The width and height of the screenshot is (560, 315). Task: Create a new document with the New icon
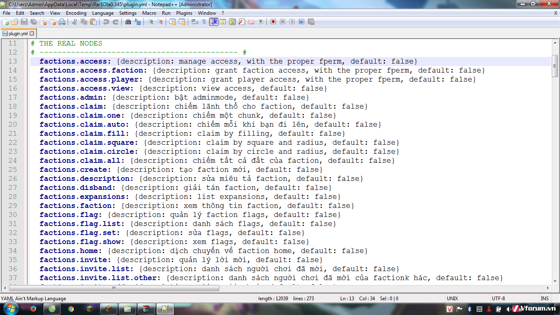click(x=6, y=22)
